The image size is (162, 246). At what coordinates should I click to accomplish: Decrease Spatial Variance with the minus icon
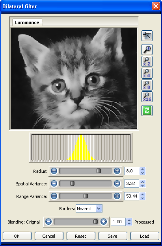point(54,183)
